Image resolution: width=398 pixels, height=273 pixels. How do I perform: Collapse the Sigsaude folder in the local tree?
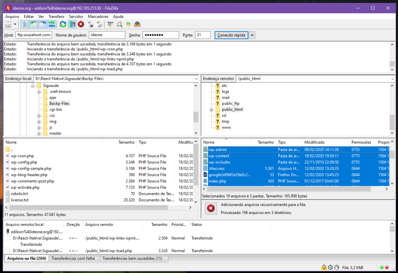(33, 86)
